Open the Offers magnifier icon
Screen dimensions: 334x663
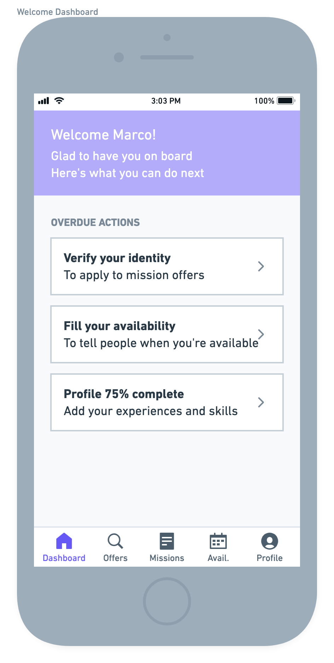115,541
